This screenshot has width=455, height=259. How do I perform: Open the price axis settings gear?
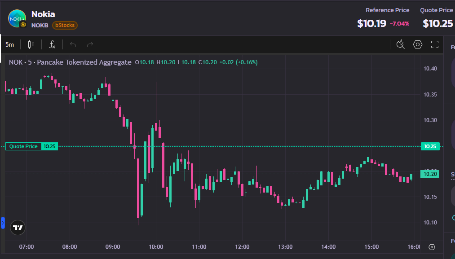[432, 247]
